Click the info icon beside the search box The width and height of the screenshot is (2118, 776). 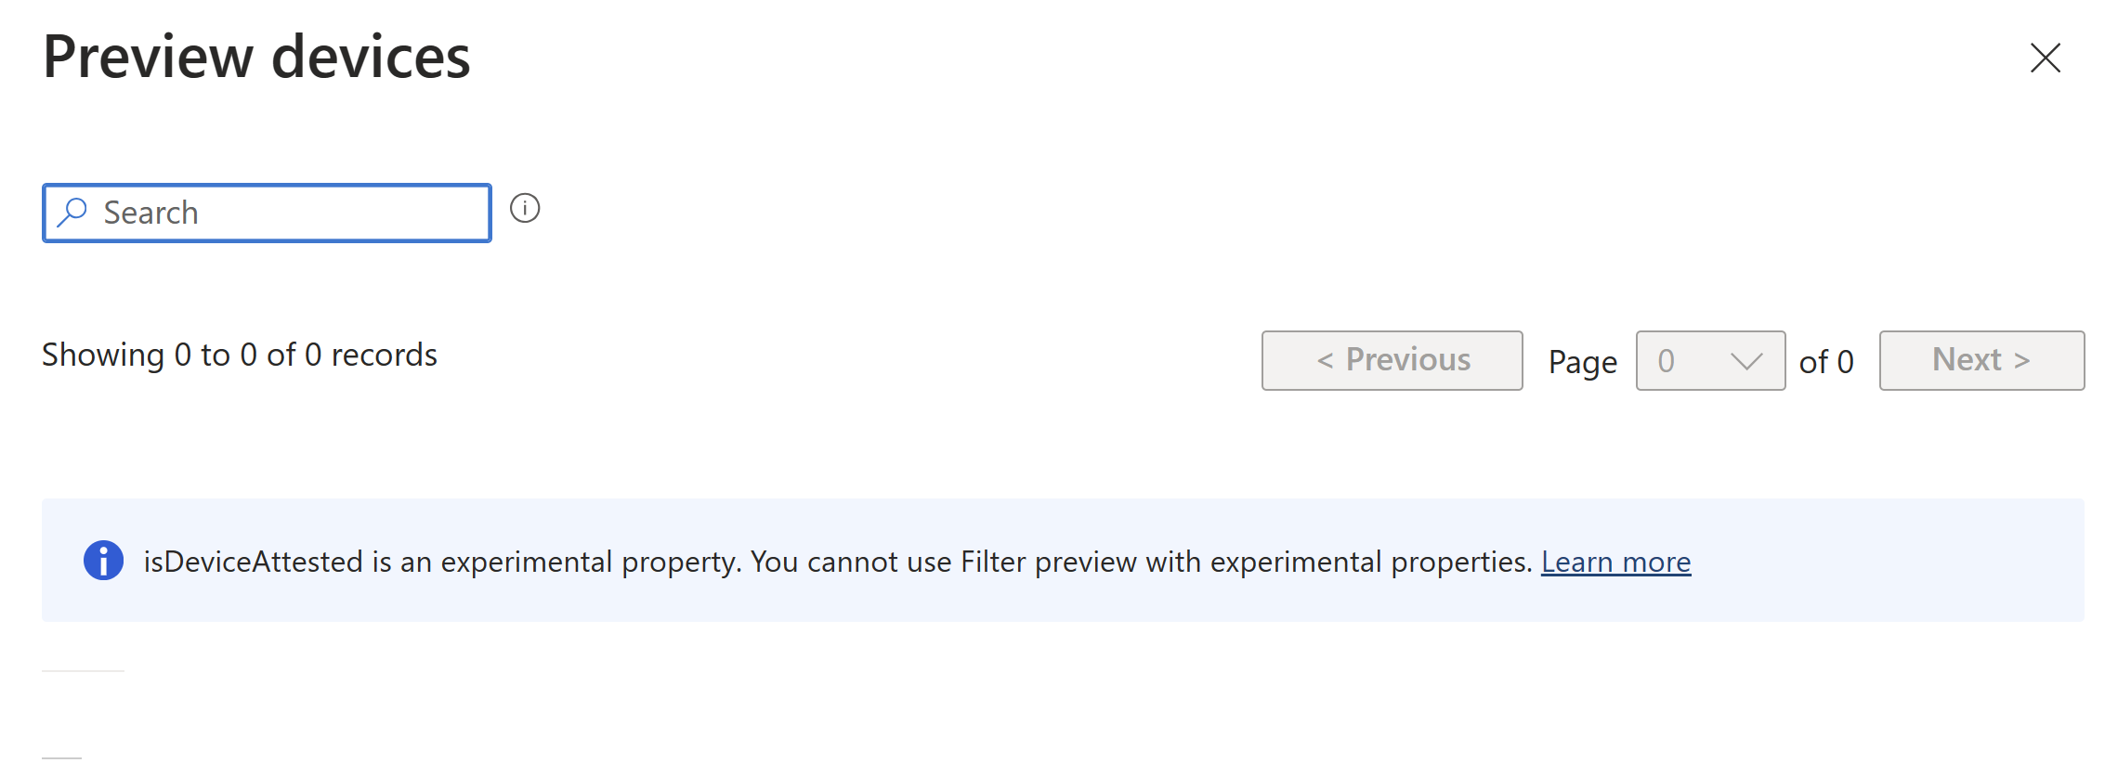tap(526, 209)
